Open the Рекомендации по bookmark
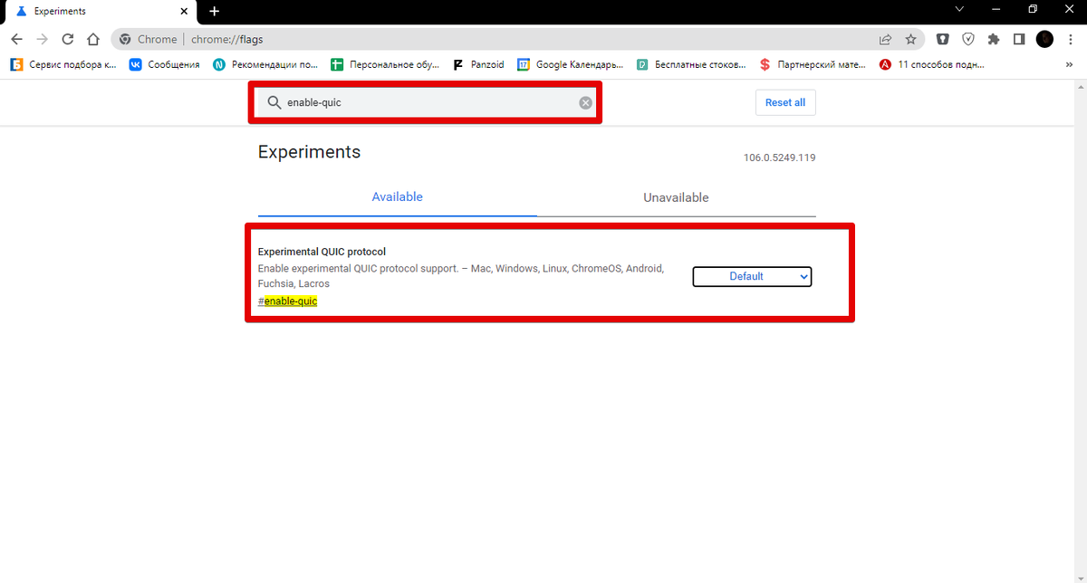The width and height of the screenshot is (1087, 583). [265, 64]
